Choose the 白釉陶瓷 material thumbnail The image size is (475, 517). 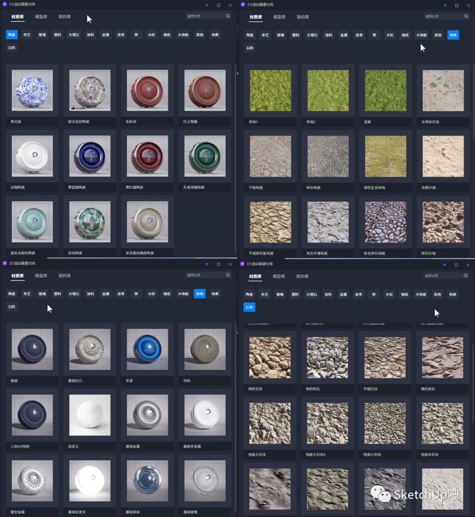pyautogui.click(x=32, y=156)
